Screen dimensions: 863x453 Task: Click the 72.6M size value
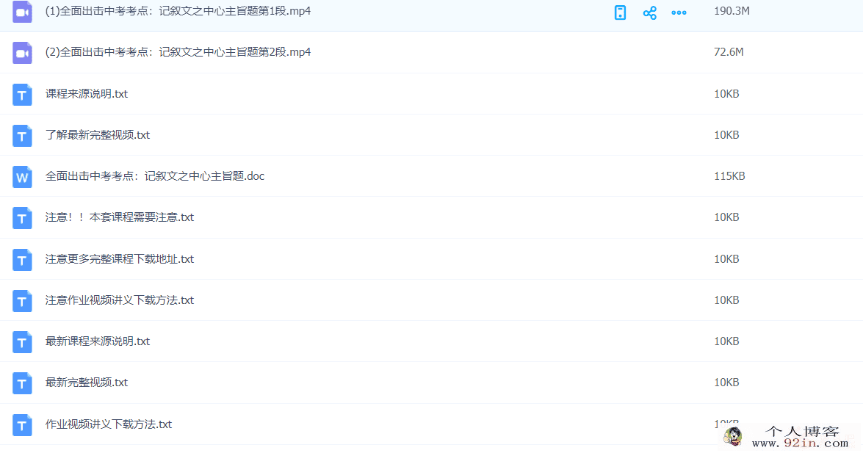point(729,51)
